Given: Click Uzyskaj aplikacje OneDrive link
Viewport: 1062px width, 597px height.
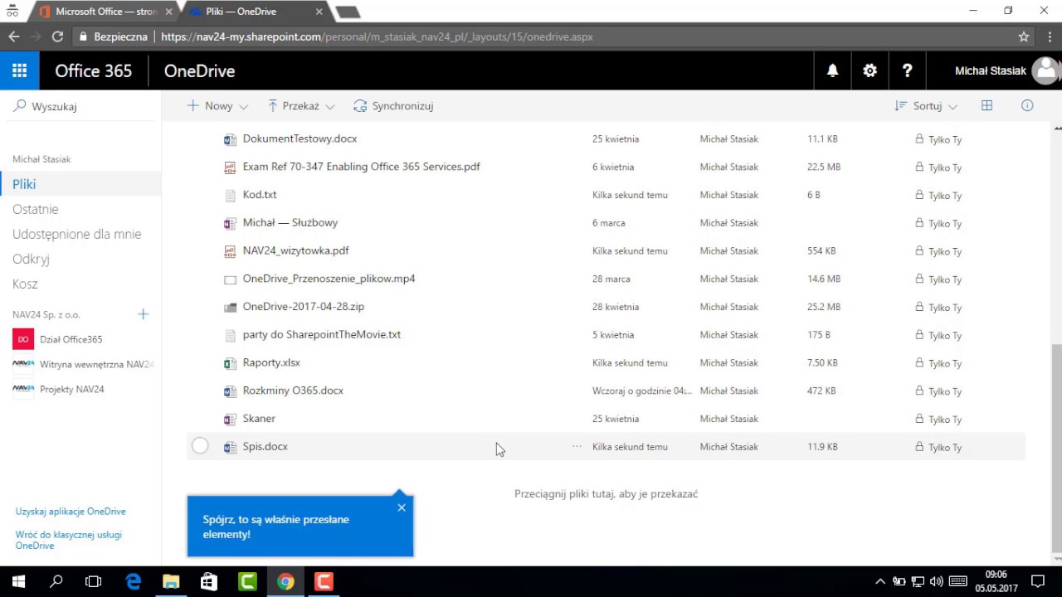Looking at the screenshot, I should pos(71,512).
